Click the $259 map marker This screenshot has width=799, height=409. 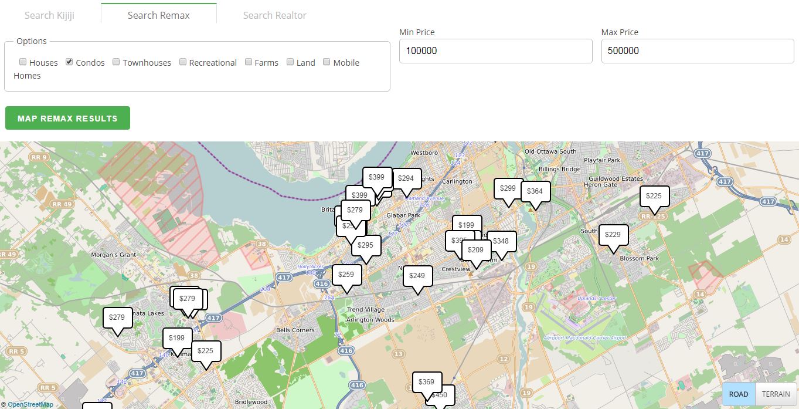click(346, 275)
